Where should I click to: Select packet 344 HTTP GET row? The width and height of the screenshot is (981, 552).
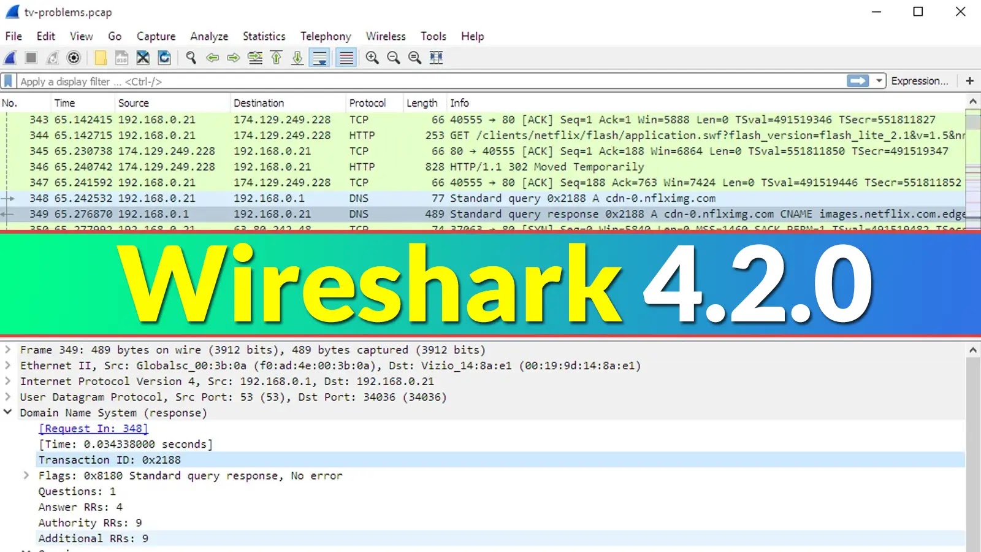click(x=483, y=136)
